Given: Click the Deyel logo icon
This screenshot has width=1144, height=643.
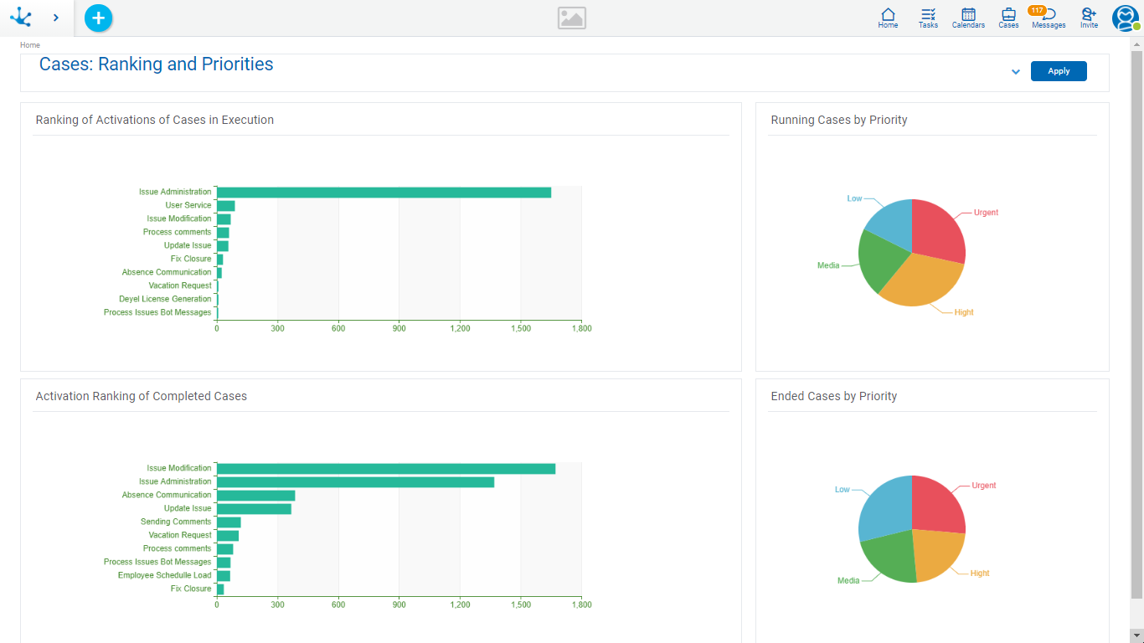Looking at the screenshot, I should point(20,18).
